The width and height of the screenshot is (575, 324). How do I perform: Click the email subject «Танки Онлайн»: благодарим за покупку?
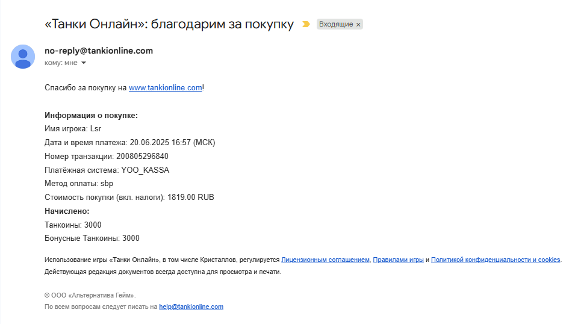(x=169, y=24)
